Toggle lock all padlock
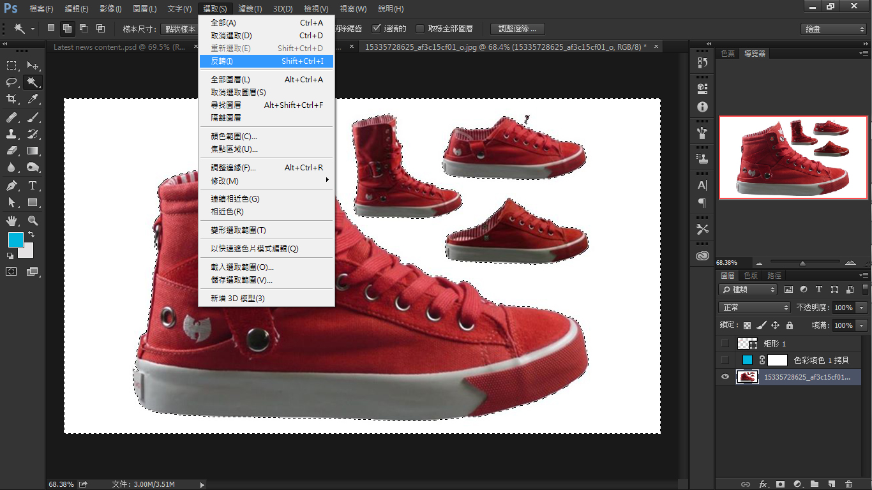Screen dimensions: 872x490 [x=790, y=325]
